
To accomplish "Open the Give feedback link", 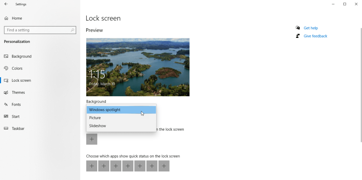I will point(315,36).
